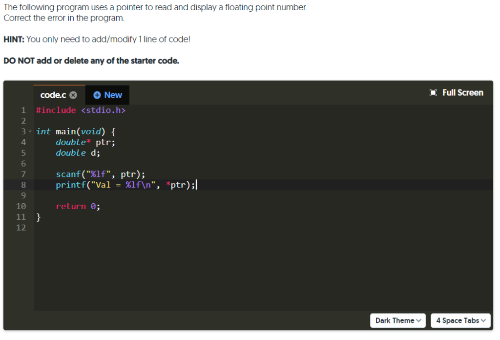Click line number 7 in the gutter
This screenshot has width=500, height=340.
click(23, 174)
